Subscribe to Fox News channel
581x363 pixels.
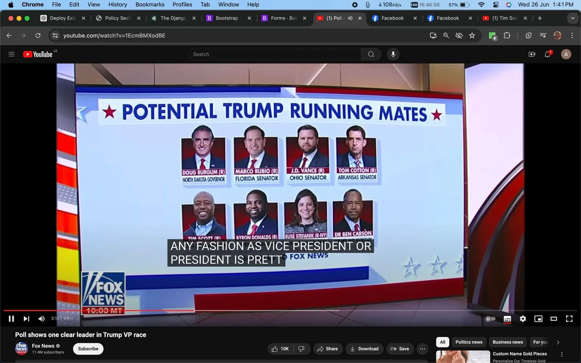(88, 349)
